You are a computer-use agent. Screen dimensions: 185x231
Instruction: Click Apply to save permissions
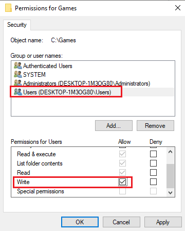pyautogui.click(x=163, y=222)
